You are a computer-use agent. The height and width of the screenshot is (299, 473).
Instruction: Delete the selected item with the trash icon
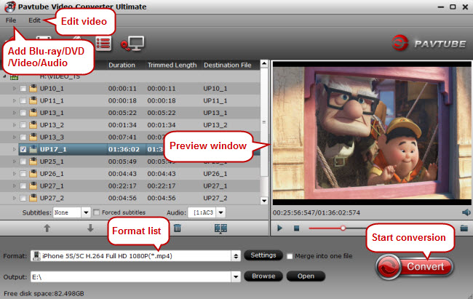(x=178, y=228)
